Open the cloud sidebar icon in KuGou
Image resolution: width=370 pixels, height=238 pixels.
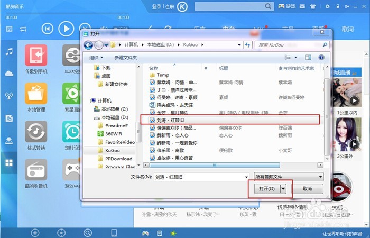(9, 74)
